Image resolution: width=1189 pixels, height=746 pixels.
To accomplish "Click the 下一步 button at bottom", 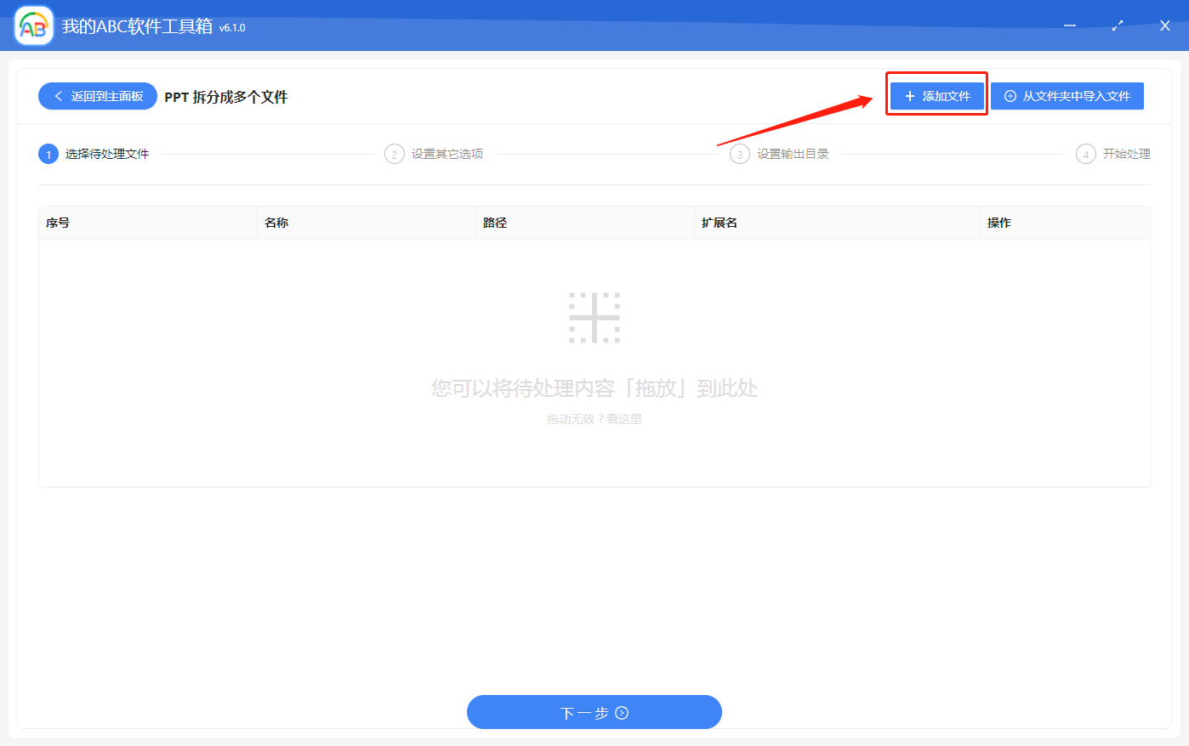I will pos(594,712).
